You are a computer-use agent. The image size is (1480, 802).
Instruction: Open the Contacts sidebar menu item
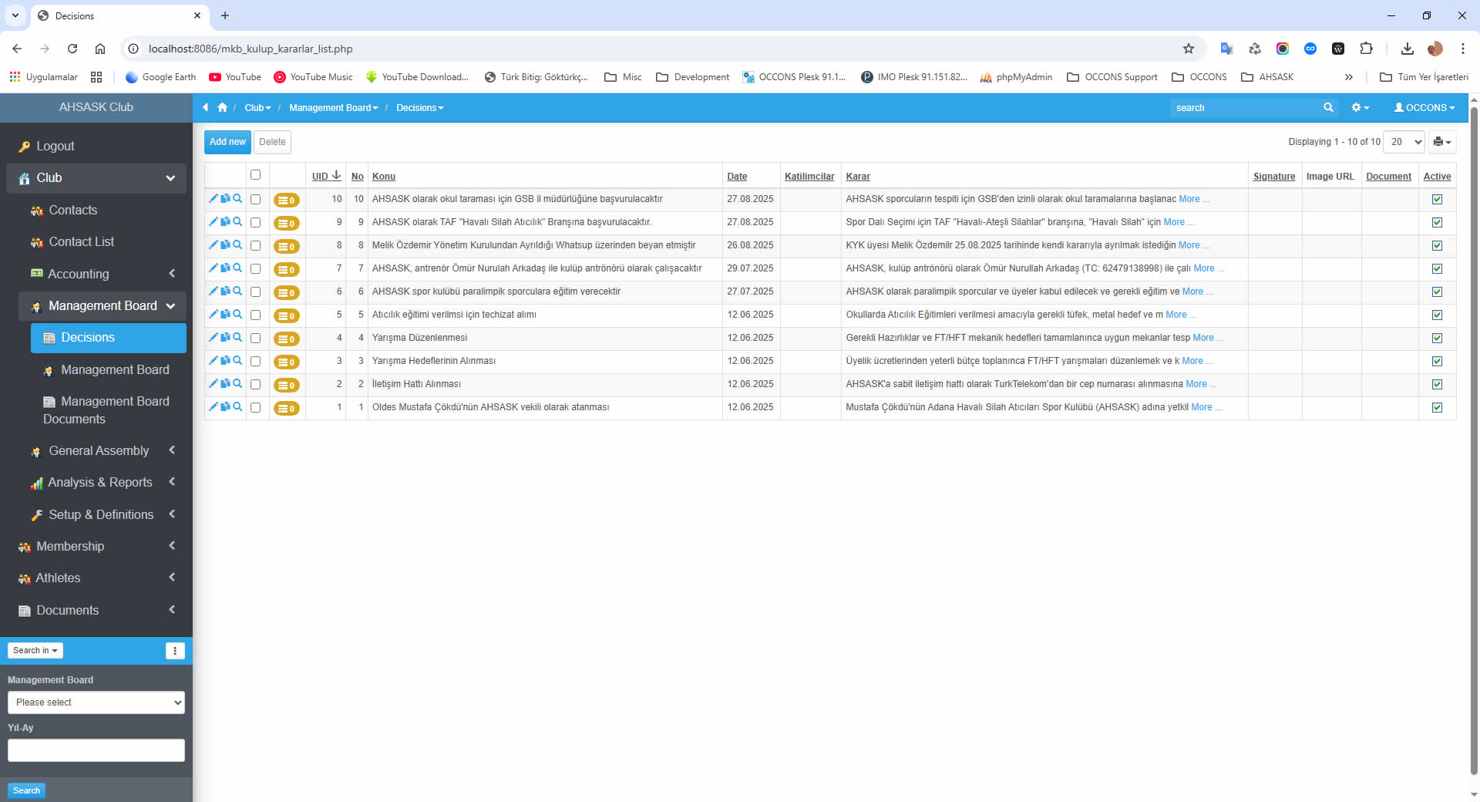click(73, 211)
